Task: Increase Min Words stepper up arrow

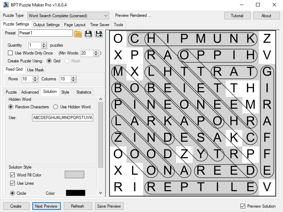Action: coord(96,52)
